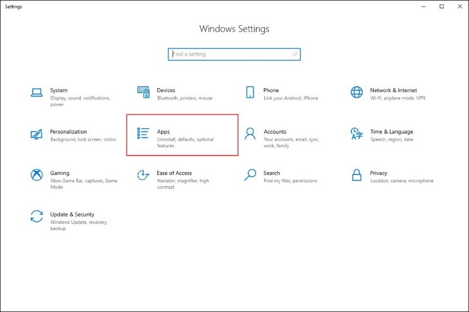Click the Ease of Access icon
This screenshot has height=312, width=469.
point(143,175)
